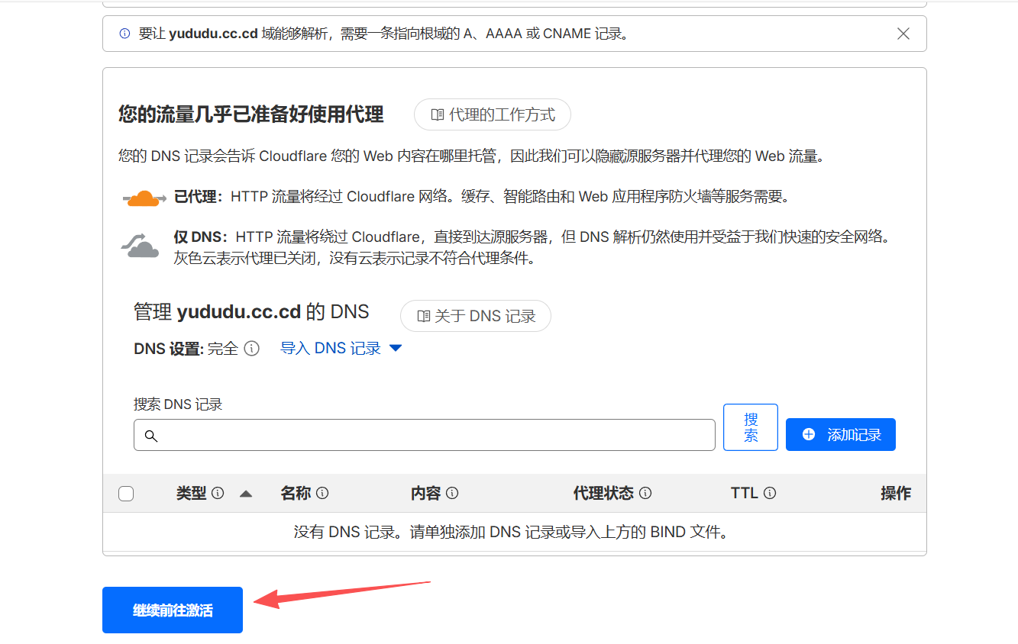Click the magnifier icon in the search box

click(x=151, y=436)
